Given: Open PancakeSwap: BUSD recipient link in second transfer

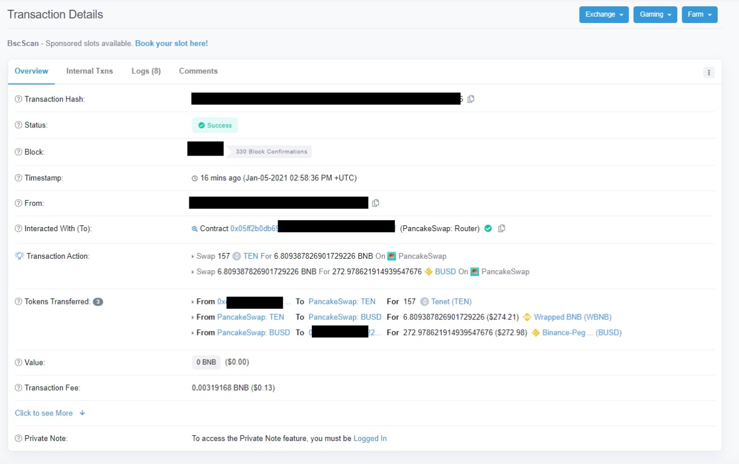Looking at the screenshot, I should [345, 317].
